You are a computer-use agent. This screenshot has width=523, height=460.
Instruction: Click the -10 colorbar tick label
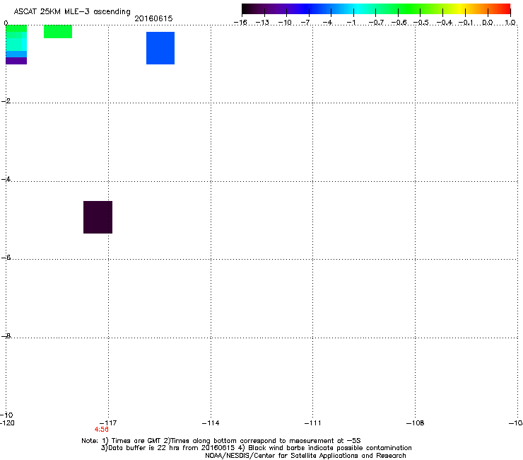coord(285,23)
